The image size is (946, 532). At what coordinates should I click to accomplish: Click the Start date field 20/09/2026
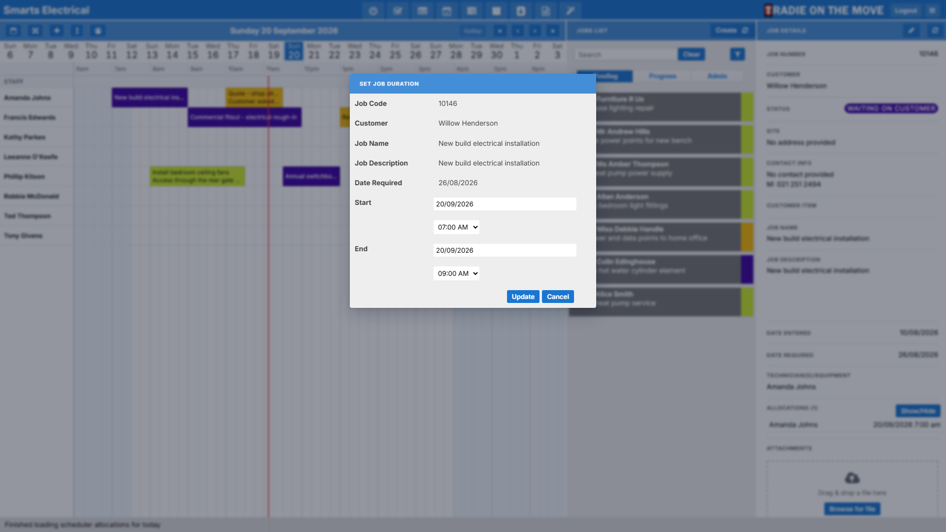pyautogui.click(x=505, y=204)
